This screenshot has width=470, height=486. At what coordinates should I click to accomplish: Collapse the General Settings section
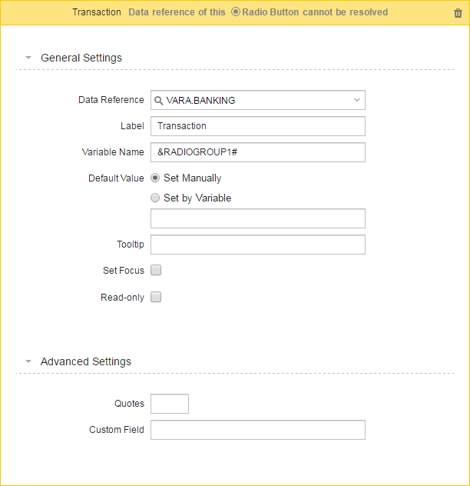(28, 58)
